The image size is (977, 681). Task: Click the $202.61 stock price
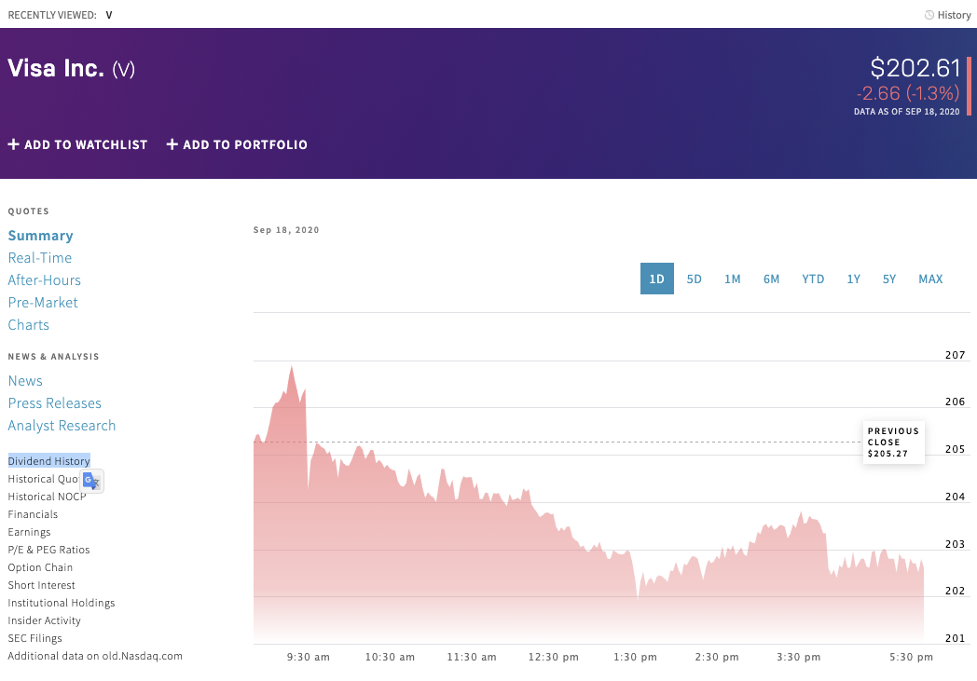tap(915, 68)
